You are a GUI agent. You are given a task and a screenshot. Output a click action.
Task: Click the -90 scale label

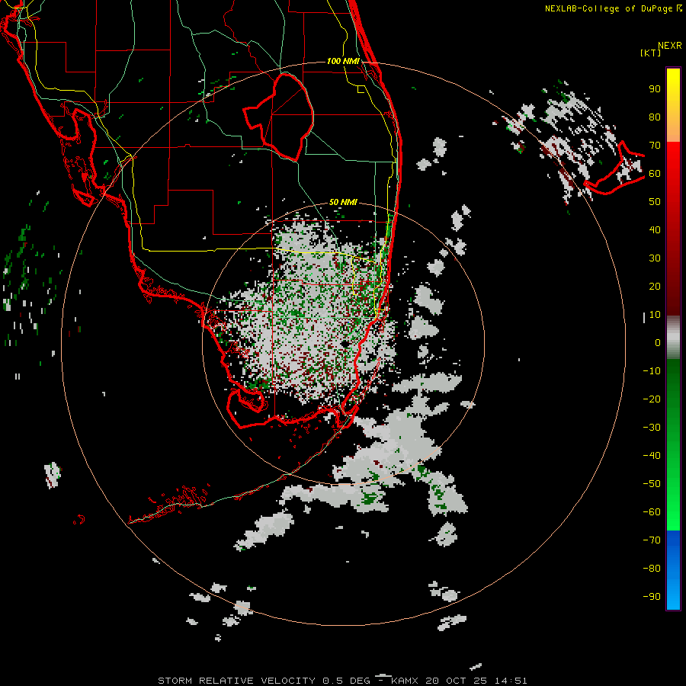click(x=652, y=596)
